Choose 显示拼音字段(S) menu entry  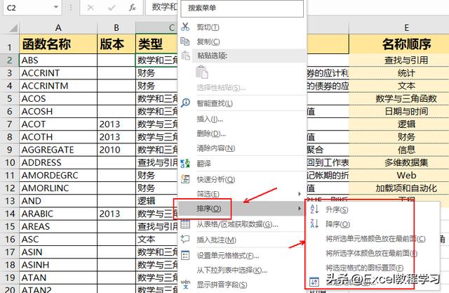pos(222,285)
